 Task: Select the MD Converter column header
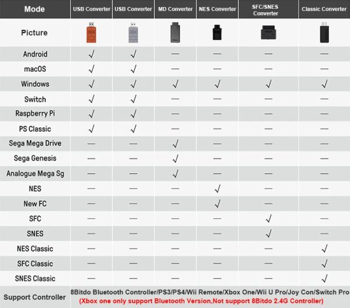(175, 9)
